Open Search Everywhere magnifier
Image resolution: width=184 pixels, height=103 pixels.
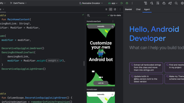coord(176,3)
